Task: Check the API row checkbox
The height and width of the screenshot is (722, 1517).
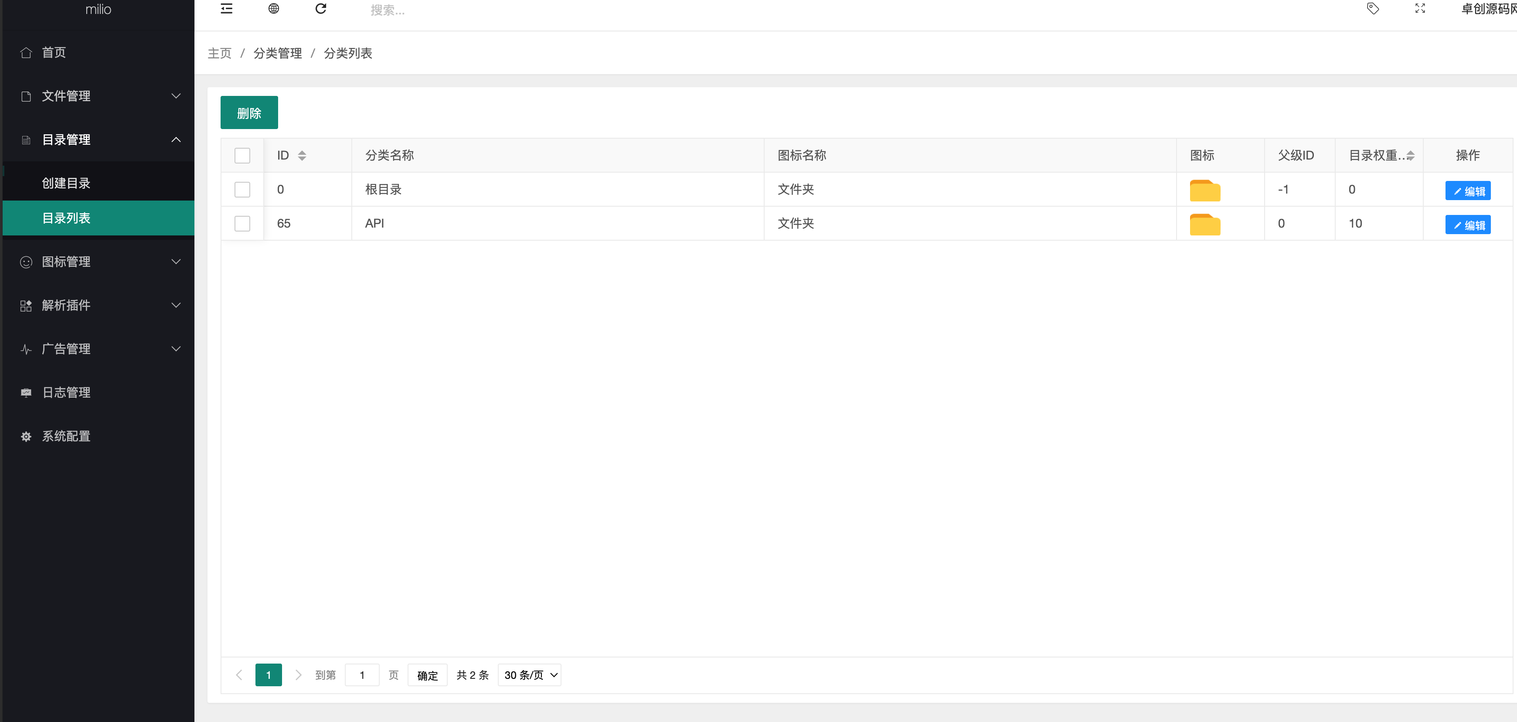Action: (243, 224)
